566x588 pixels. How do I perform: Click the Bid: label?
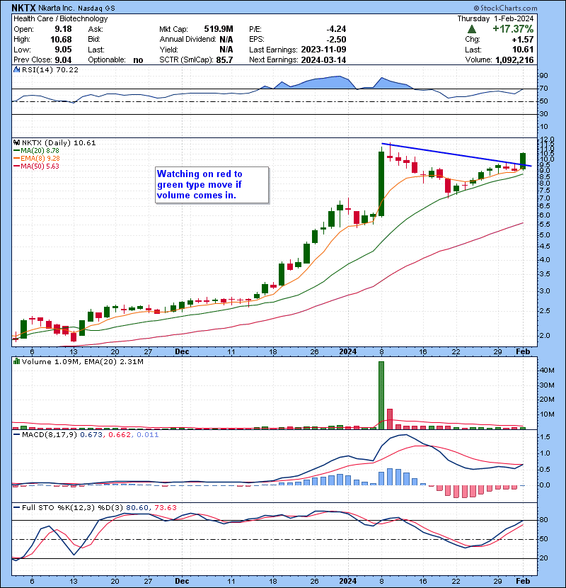(94, 39)
